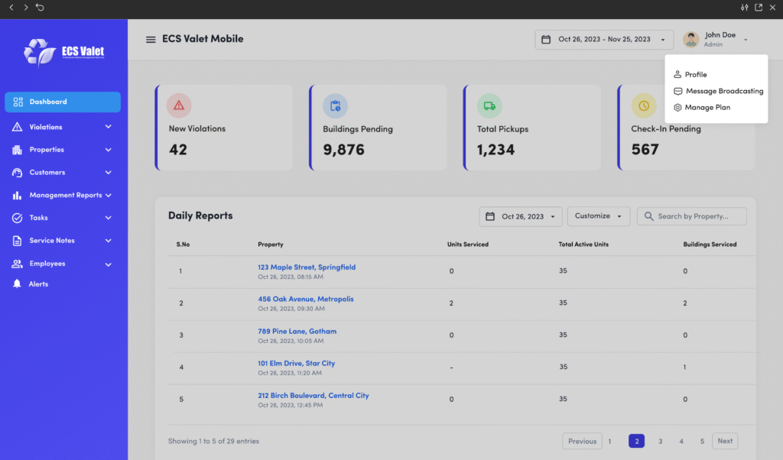Viewport: 783px width, 460px height.
Task: Click John Doe's avatar picture
Action: (x=691, y=40)
